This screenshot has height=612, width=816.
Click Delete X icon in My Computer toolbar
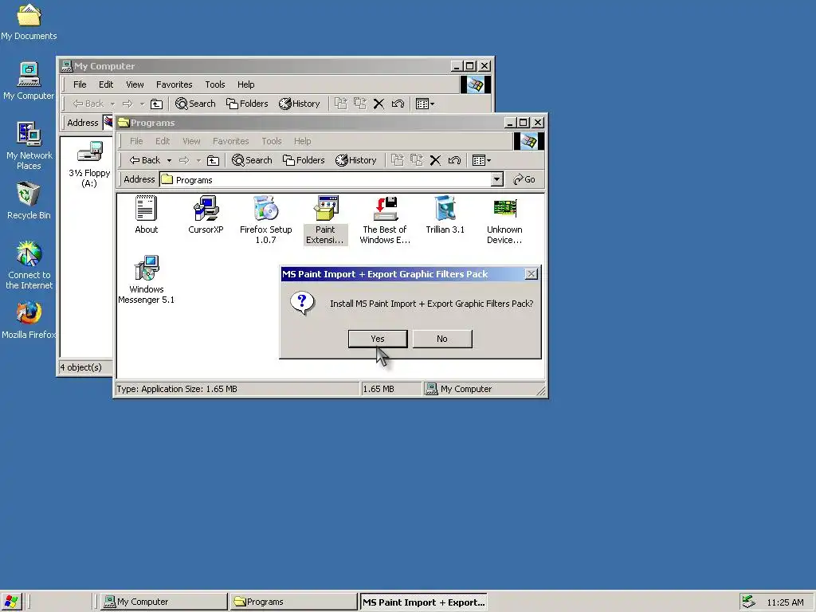point(379,104)
